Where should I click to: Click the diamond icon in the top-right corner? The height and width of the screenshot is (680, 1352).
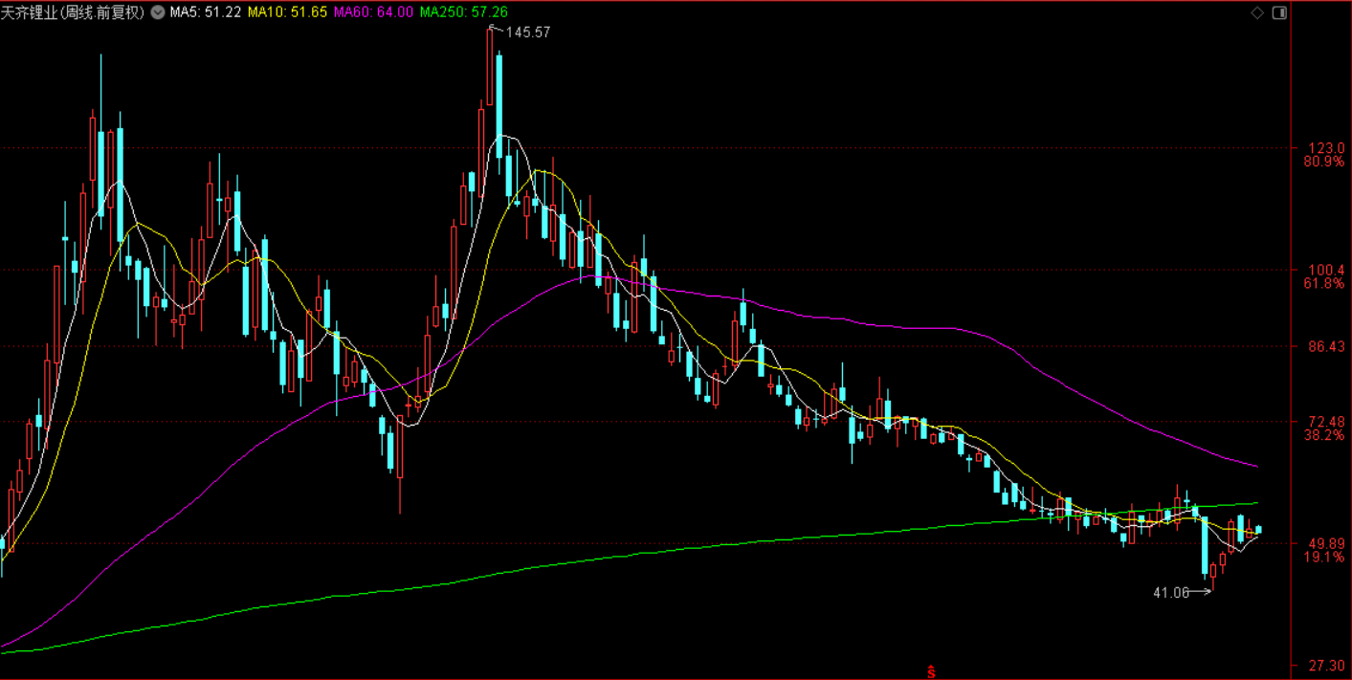pyautogui.click(x=1256, y=12)
